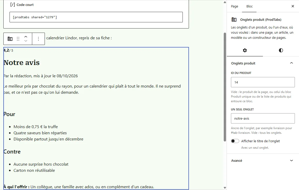Click the Code court shortcode icon
The height and width of the screenshot is (190, 299).
coord(13,5)
